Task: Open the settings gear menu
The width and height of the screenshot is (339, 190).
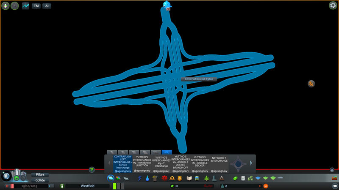Action: [x=333, y=5]
